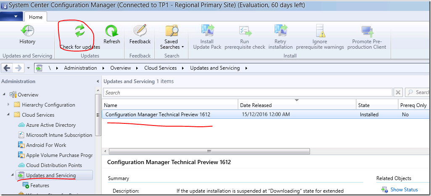Click navigation pane vertical scrollbar thumb

(x=98, y=115)
